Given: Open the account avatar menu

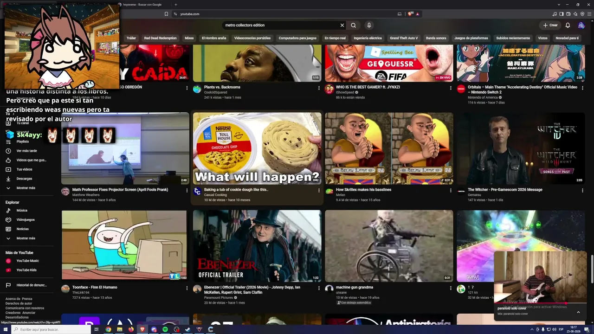Looking at the screenshot, I should pos(581,25).
